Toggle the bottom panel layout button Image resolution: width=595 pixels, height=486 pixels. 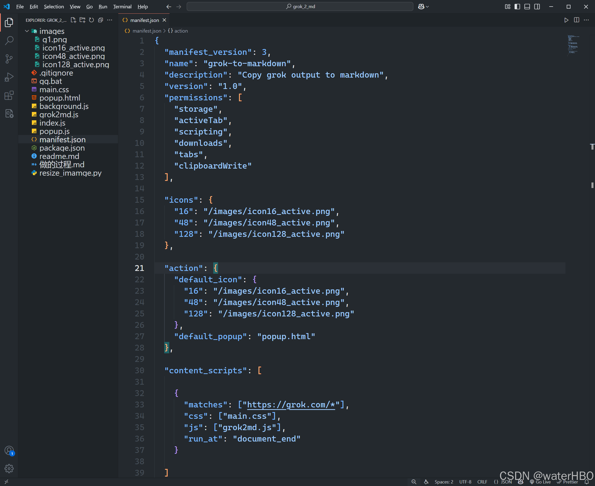tap(527, 7)
